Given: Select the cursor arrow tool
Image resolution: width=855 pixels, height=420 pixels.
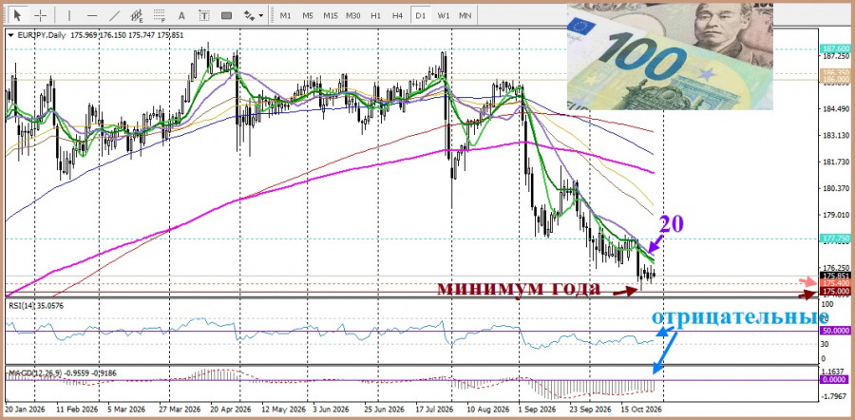Looking at the screenshot, I should (19, 15).
